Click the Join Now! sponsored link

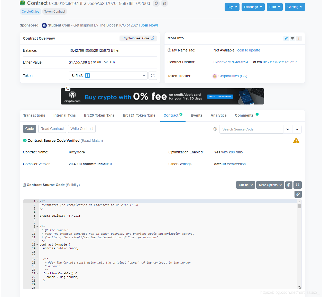pyautogui.click(x=149, y=25)
